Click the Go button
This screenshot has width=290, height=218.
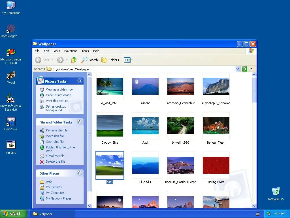pyautogui.click(x=247, y=69)
